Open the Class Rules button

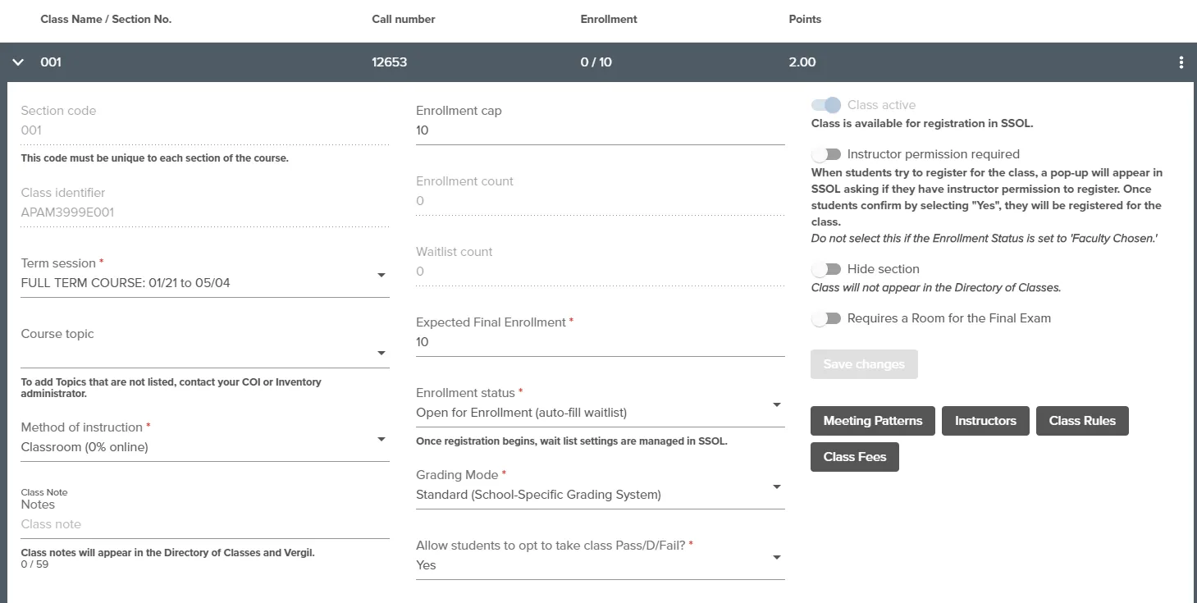[x=1082, y=421]
